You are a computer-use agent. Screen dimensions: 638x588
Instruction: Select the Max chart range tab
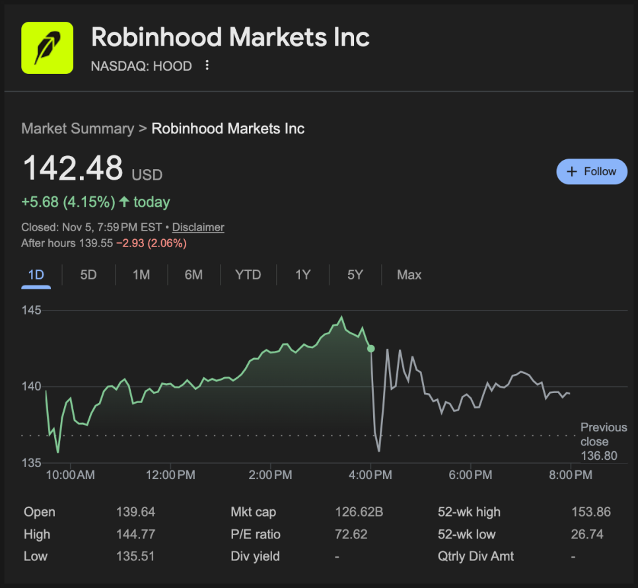point(409,275)
